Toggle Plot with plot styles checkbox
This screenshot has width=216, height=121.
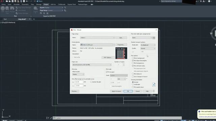click(133, 66)
